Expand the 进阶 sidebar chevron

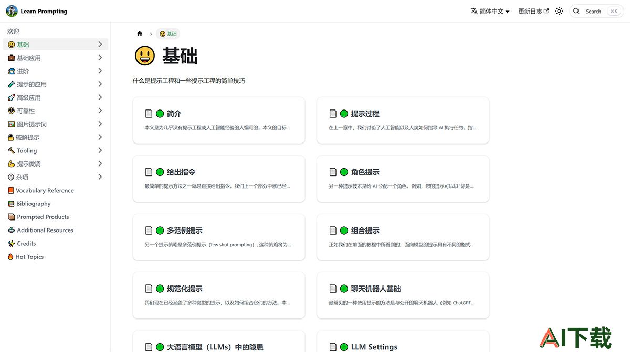tap(100, 71)
